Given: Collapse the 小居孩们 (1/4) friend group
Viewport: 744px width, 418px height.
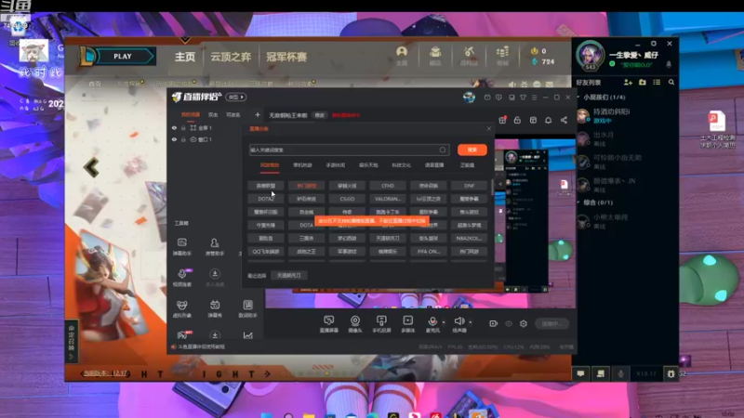Looking at the screenshot, I should pos(578,98).
